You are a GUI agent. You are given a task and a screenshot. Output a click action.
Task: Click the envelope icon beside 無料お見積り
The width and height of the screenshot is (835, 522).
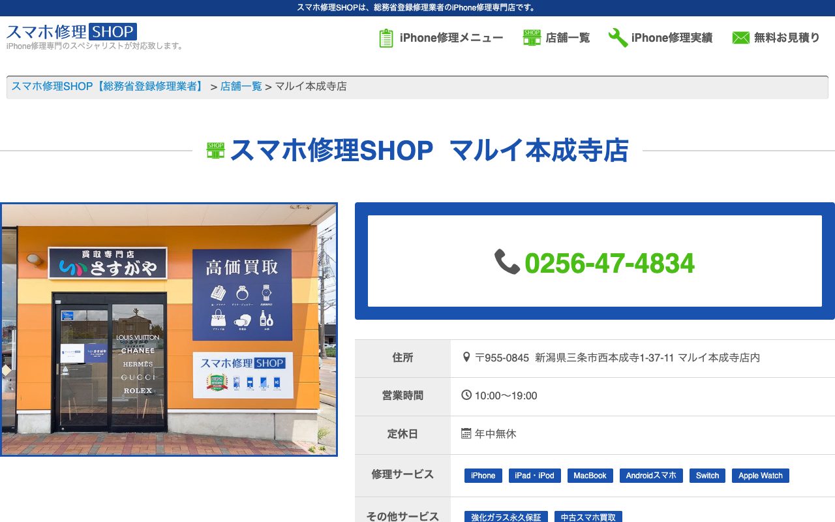[740, 38]
